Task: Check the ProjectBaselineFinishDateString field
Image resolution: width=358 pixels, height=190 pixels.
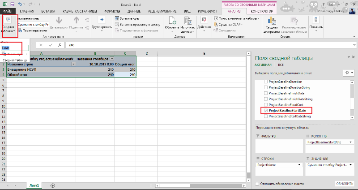Action: [265, 99]
